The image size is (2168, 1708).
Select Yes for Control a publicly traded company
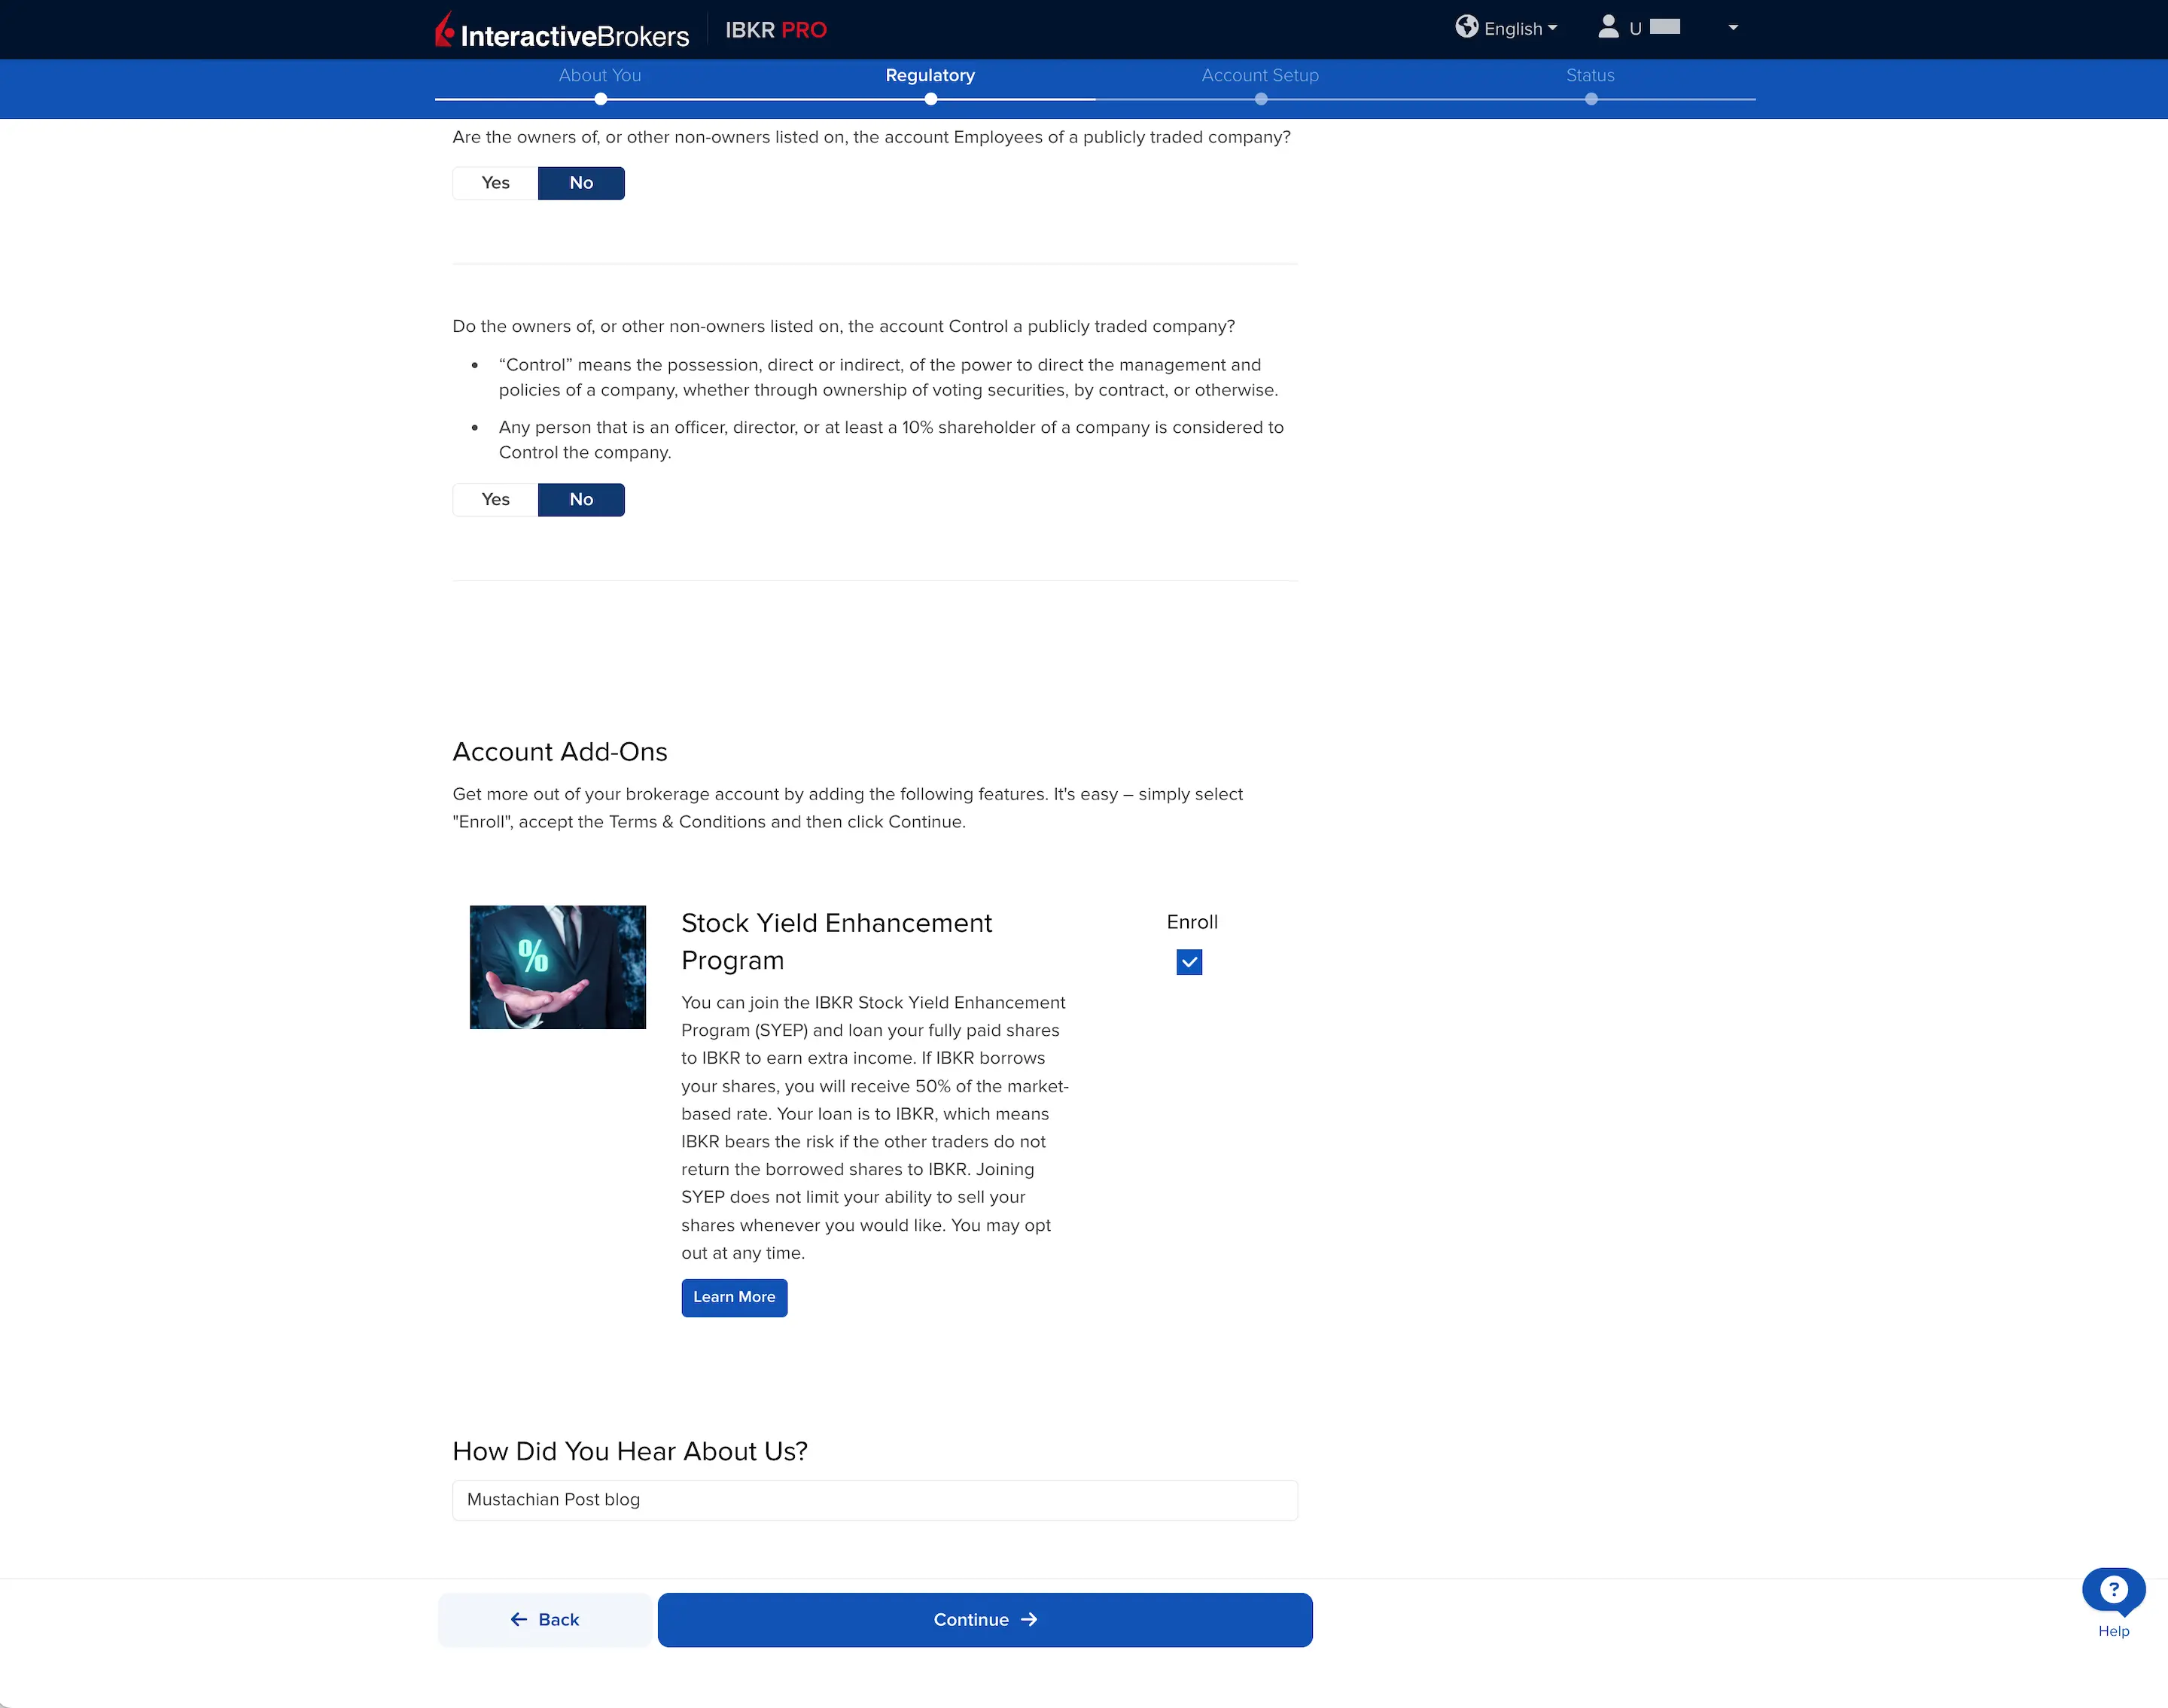click(495, 500)
